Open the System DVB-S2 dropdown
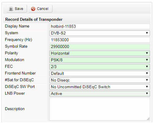 tap(100, 33)
